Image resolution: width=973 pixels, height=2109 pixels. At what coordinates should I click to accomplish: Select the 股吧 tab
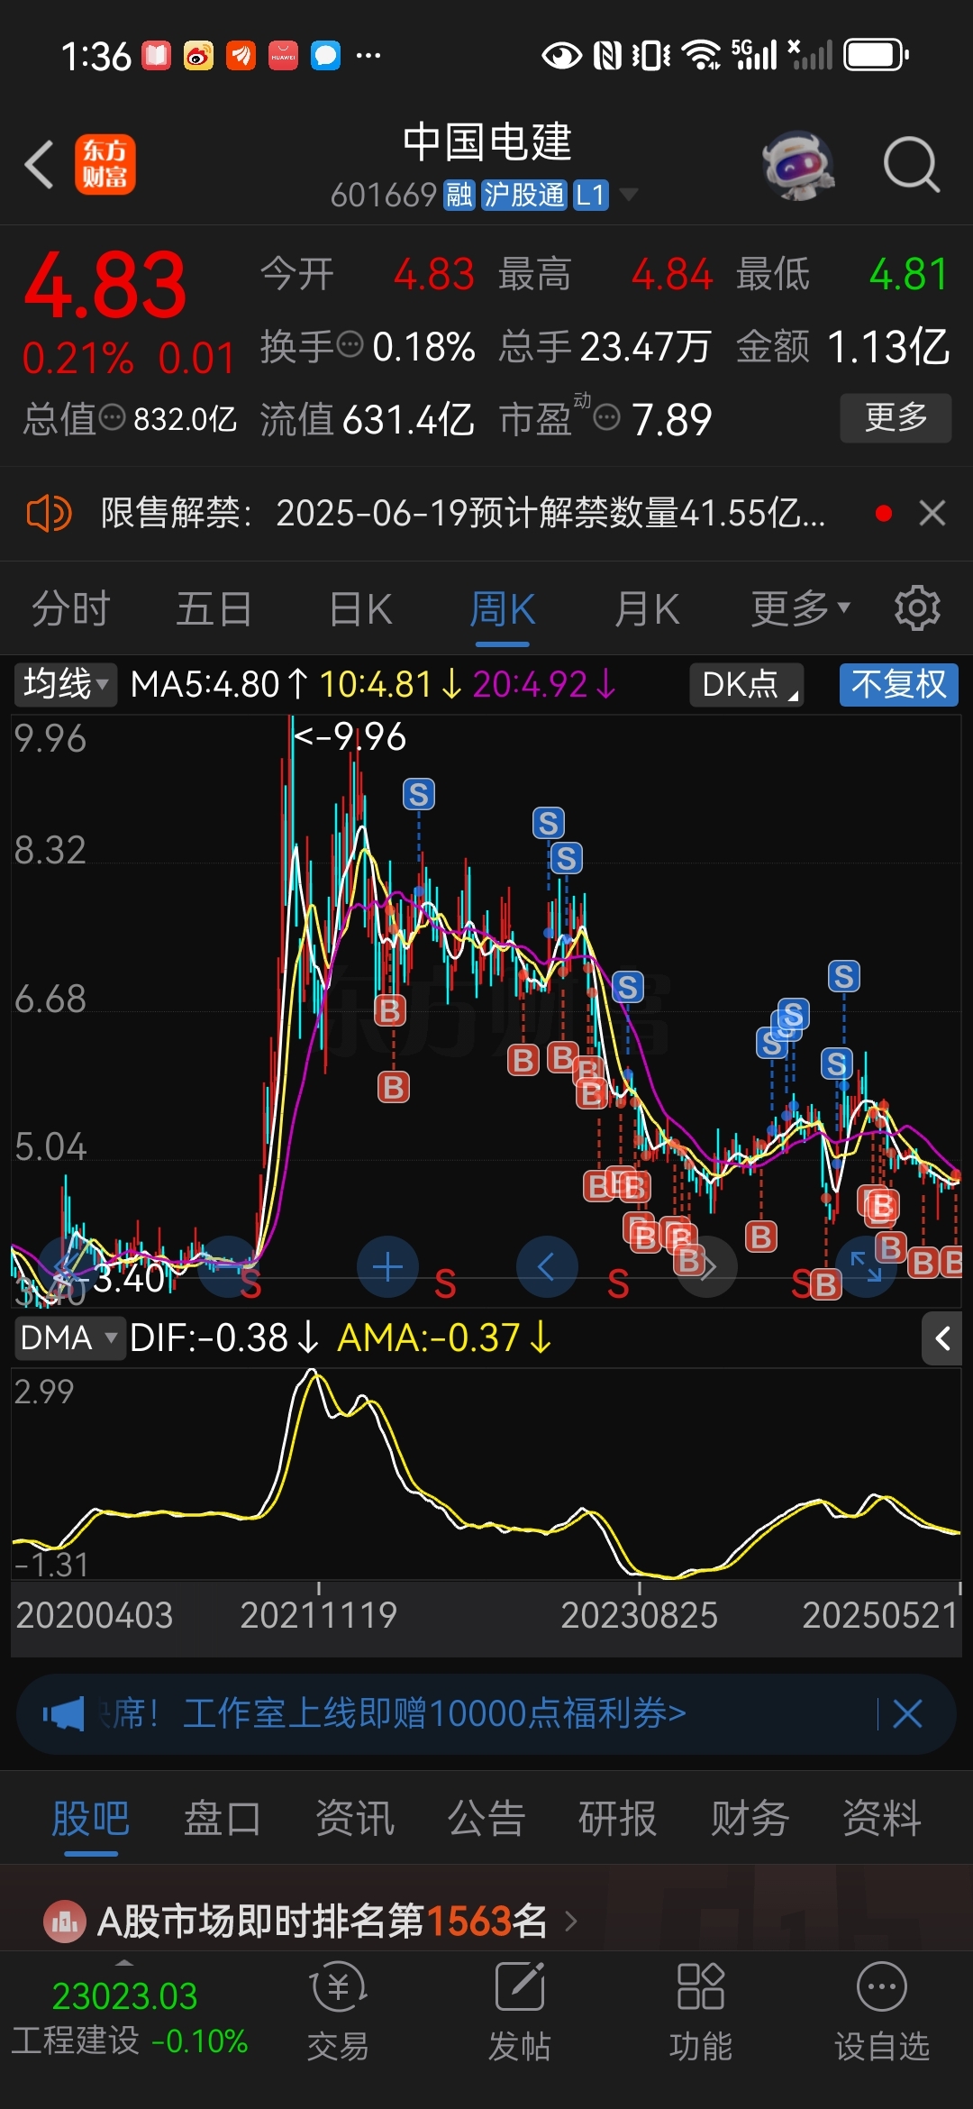(91, 1818)
